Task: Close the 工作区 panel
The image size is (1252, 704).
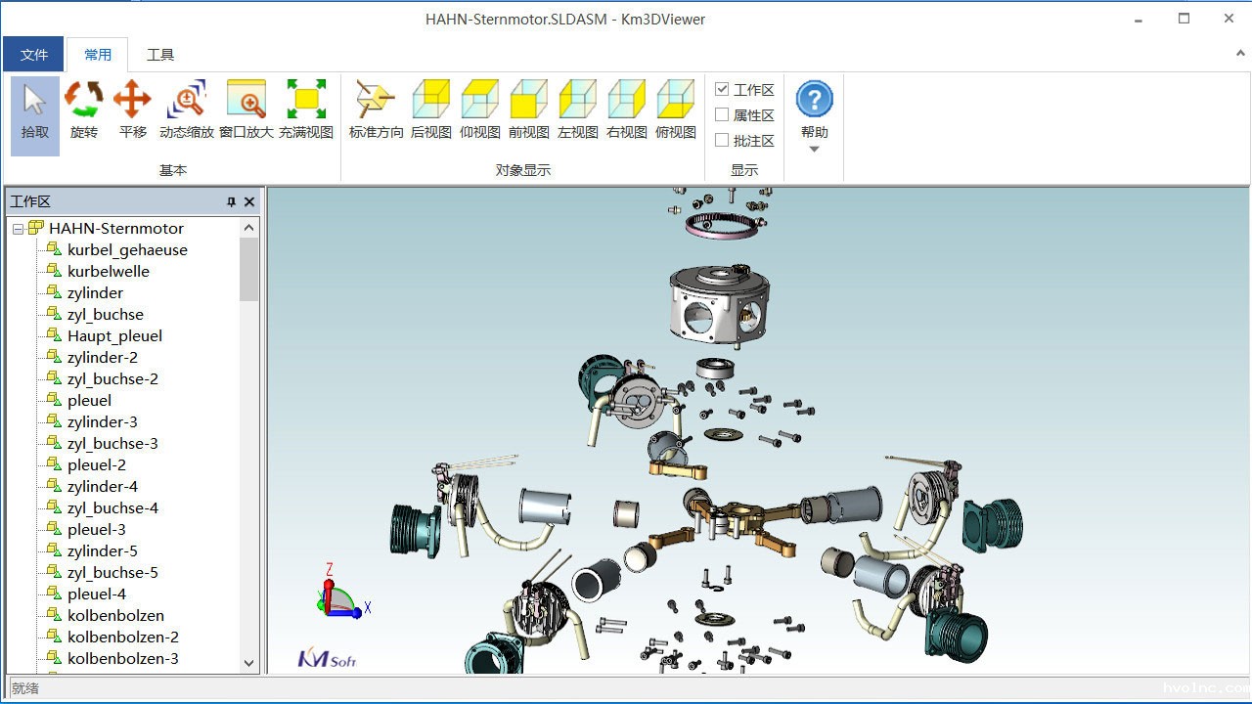Action: point(249,202)
